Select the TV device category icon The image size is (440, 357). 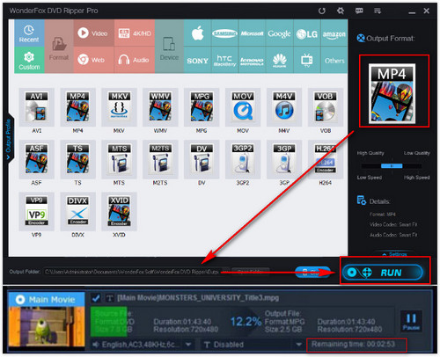307,61
